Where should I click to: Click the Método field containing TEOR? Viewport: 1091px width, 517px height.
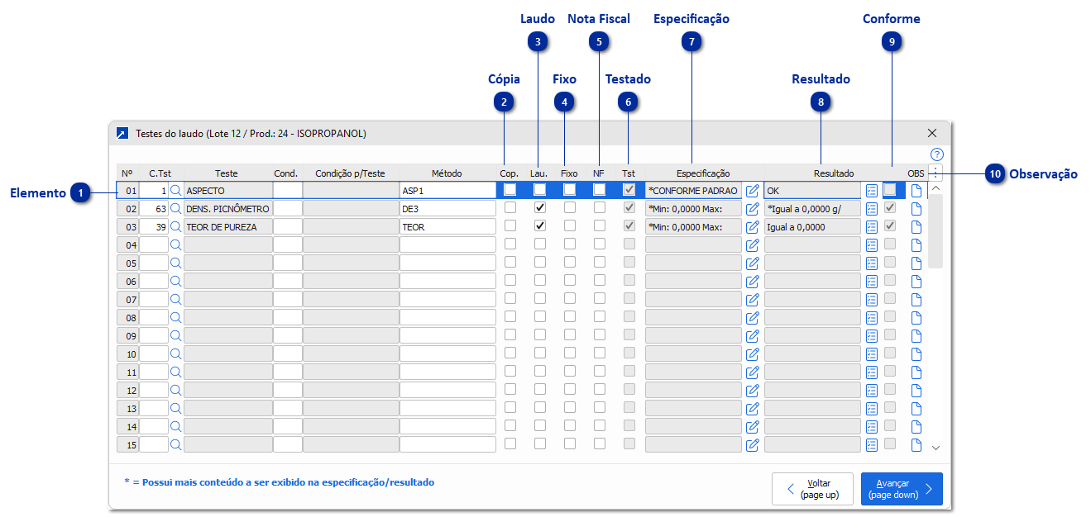coord(447,226)
